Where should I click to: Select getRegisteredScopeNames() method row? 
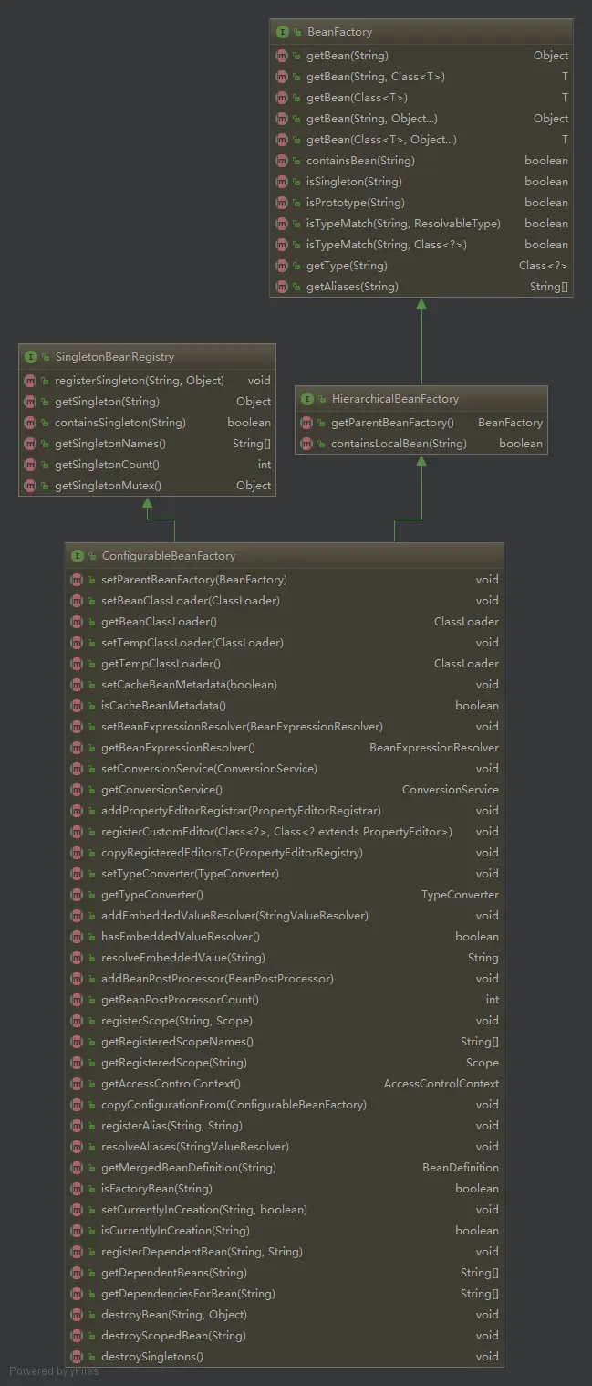[x=285, y=1042]
